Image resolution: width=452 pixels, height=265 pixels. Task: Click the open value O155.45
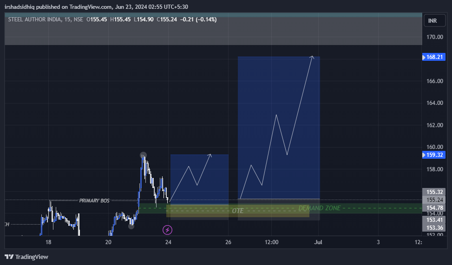97,19
